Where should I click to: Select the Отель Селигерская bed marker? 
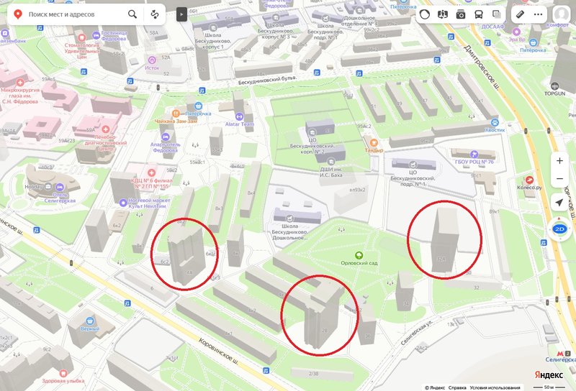58,187
